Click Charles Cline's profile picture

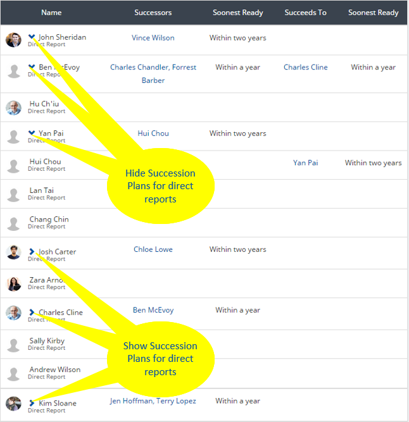pyautogui.click(x=13, y=313)
